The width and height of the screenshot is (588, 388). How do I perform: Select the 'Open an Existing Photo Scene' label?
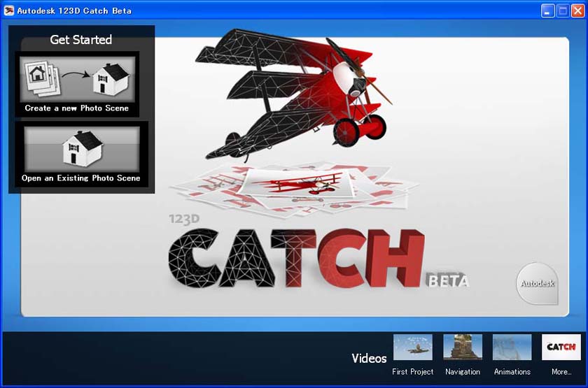tap(81, 178)
